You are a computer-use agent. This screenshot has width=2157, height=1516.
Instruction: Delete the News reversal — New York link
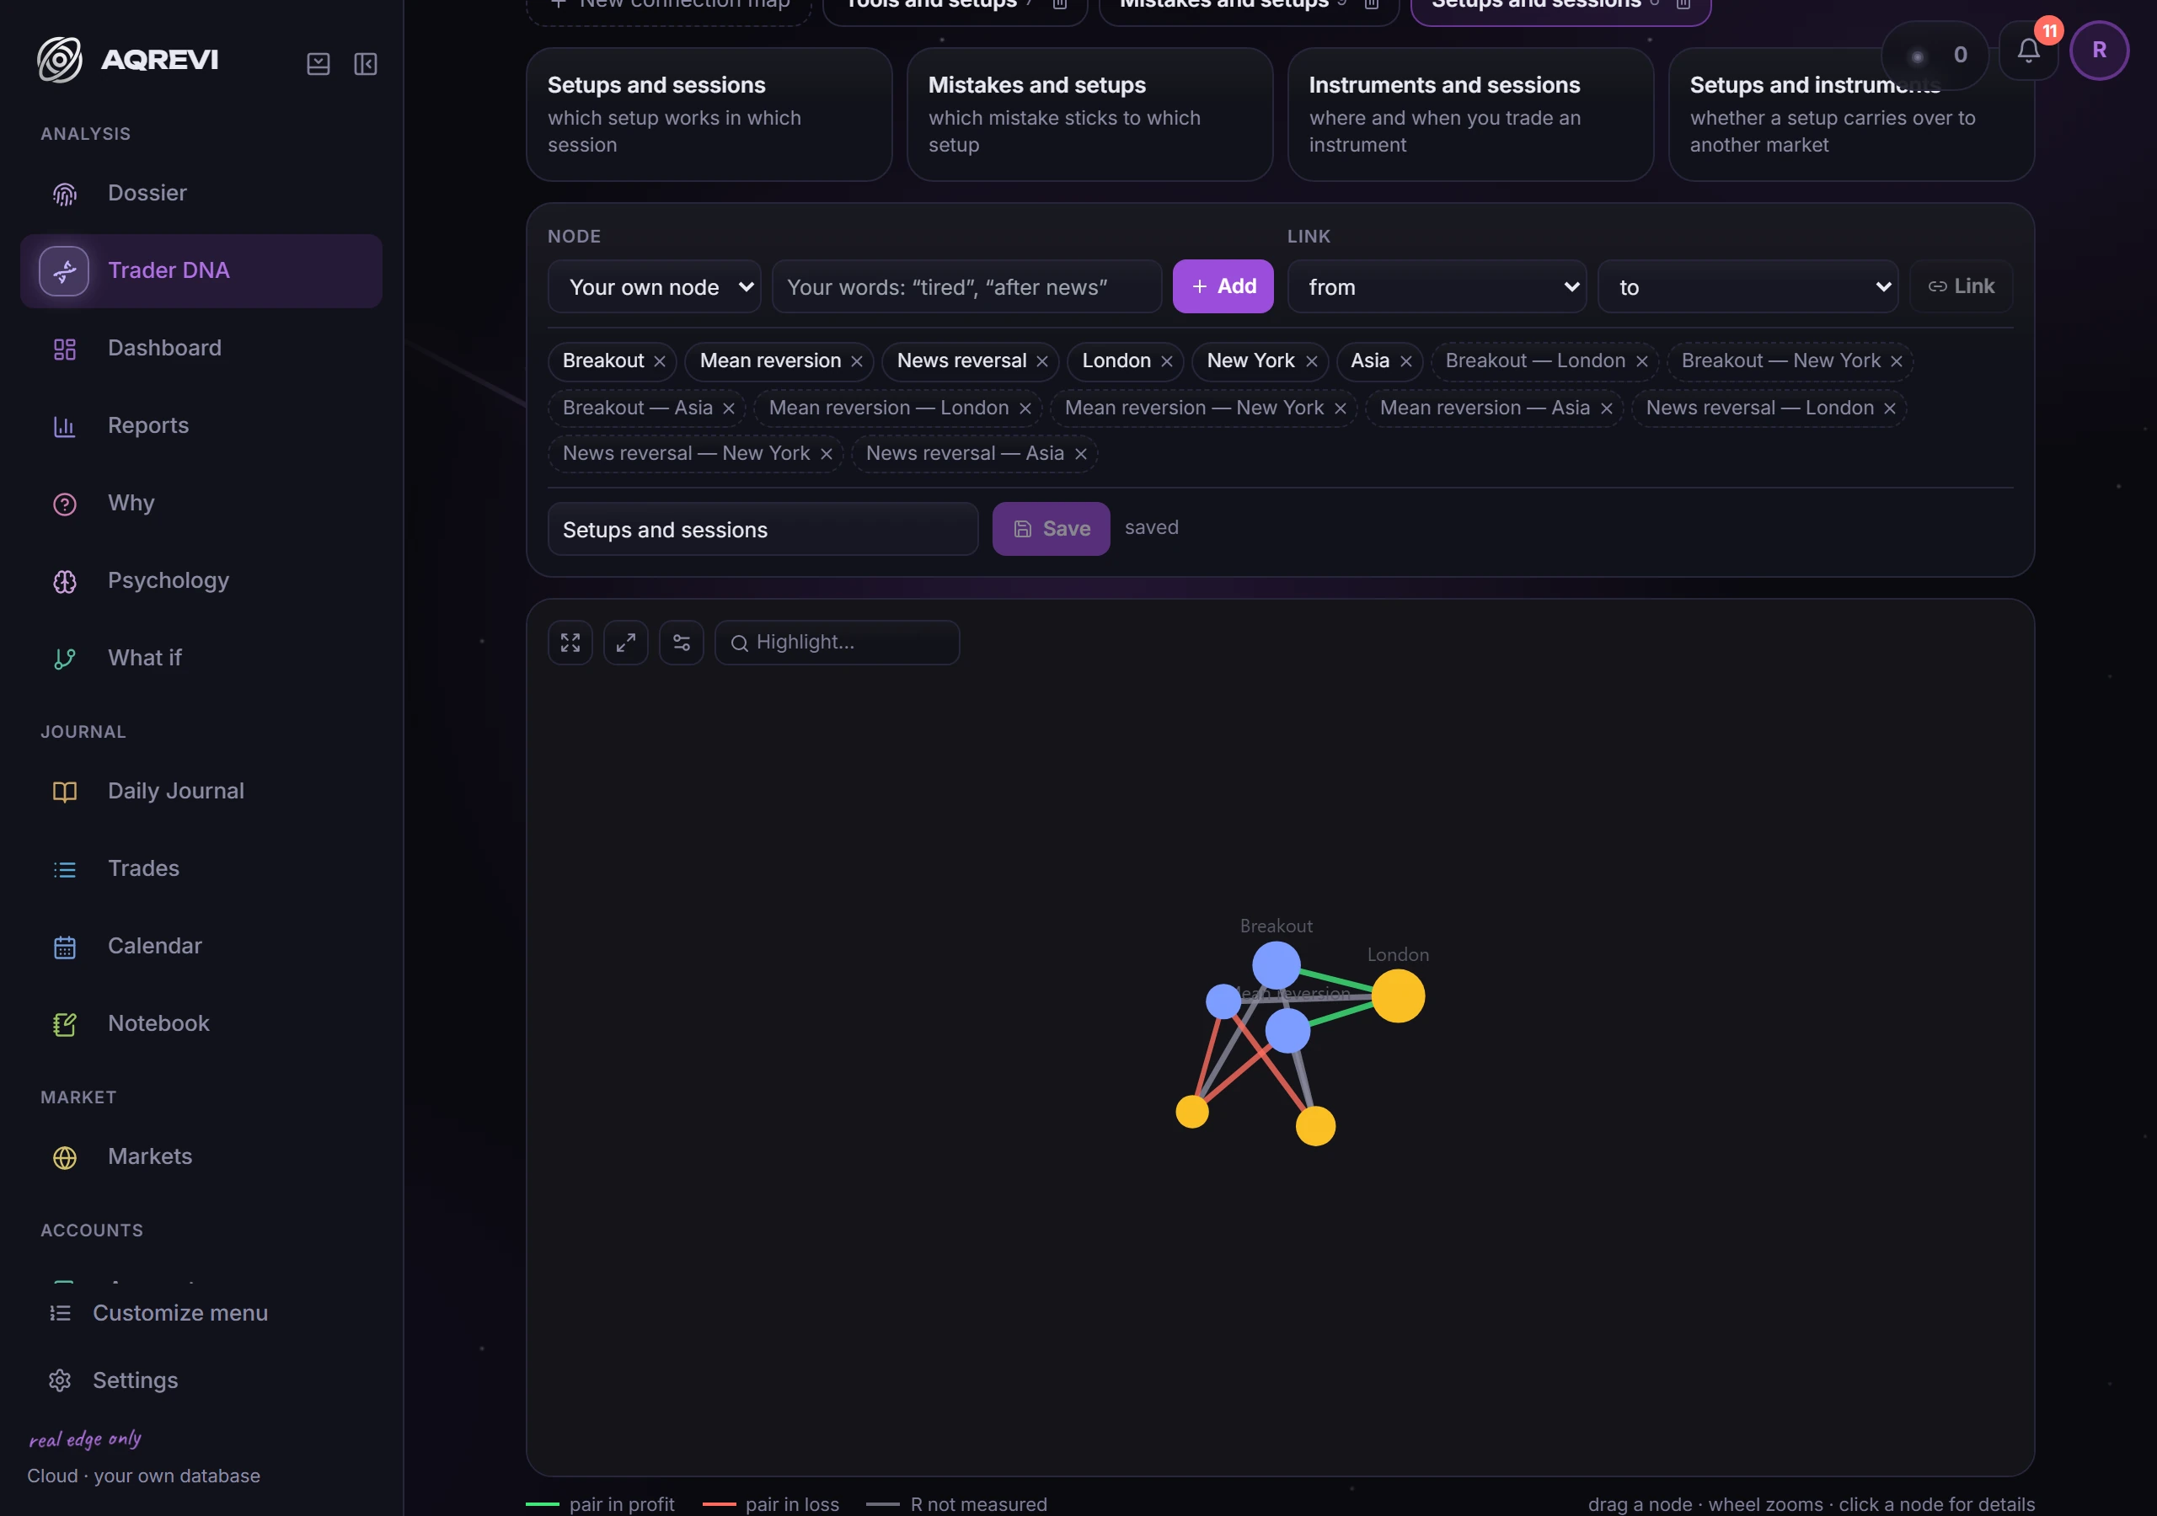[x=827, y=455]
